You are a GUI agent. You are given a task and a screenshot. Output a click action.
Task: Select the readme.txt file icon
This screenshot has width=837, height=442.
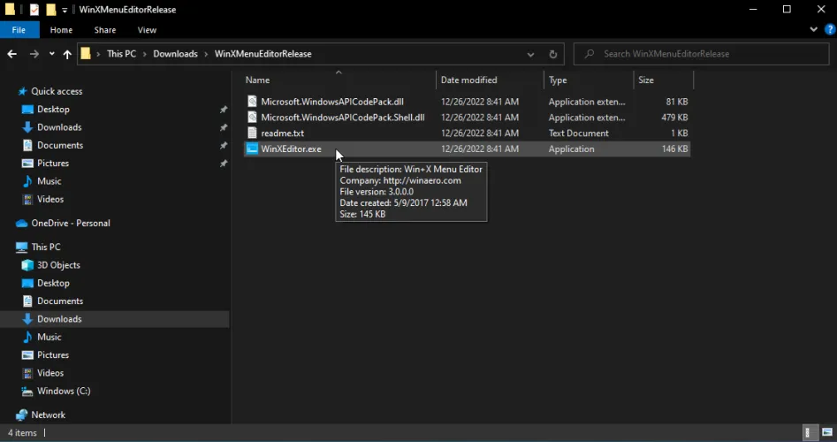[252, 133]
